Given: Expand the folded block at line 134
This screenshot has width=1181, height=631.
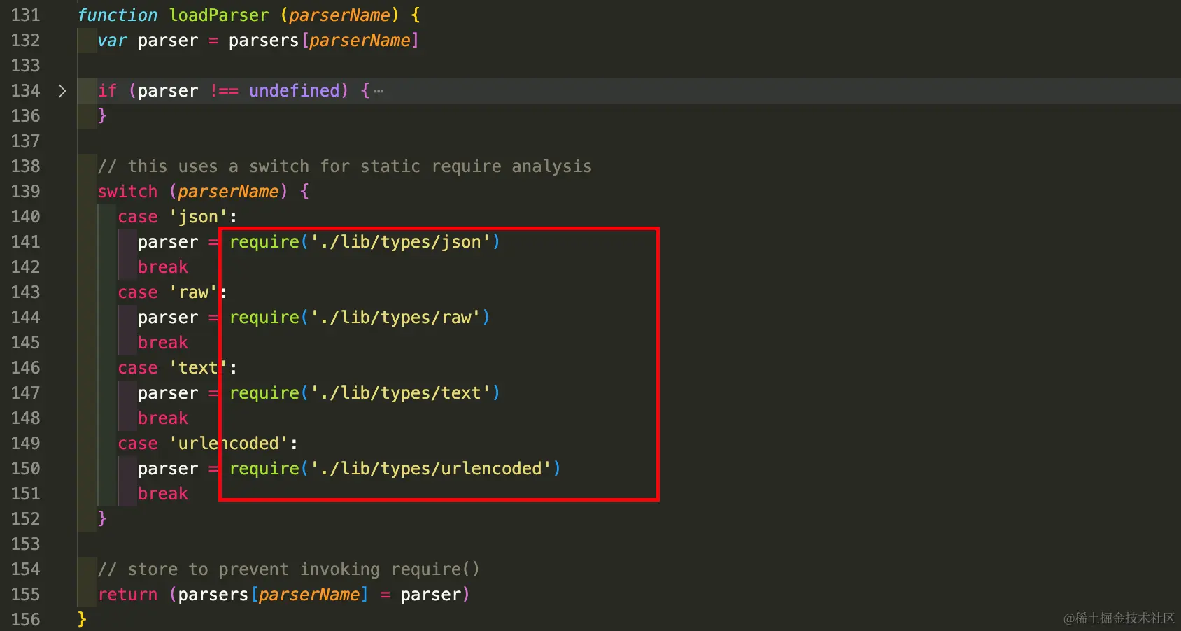Looking at the screenshot, I should coord(62,91).
